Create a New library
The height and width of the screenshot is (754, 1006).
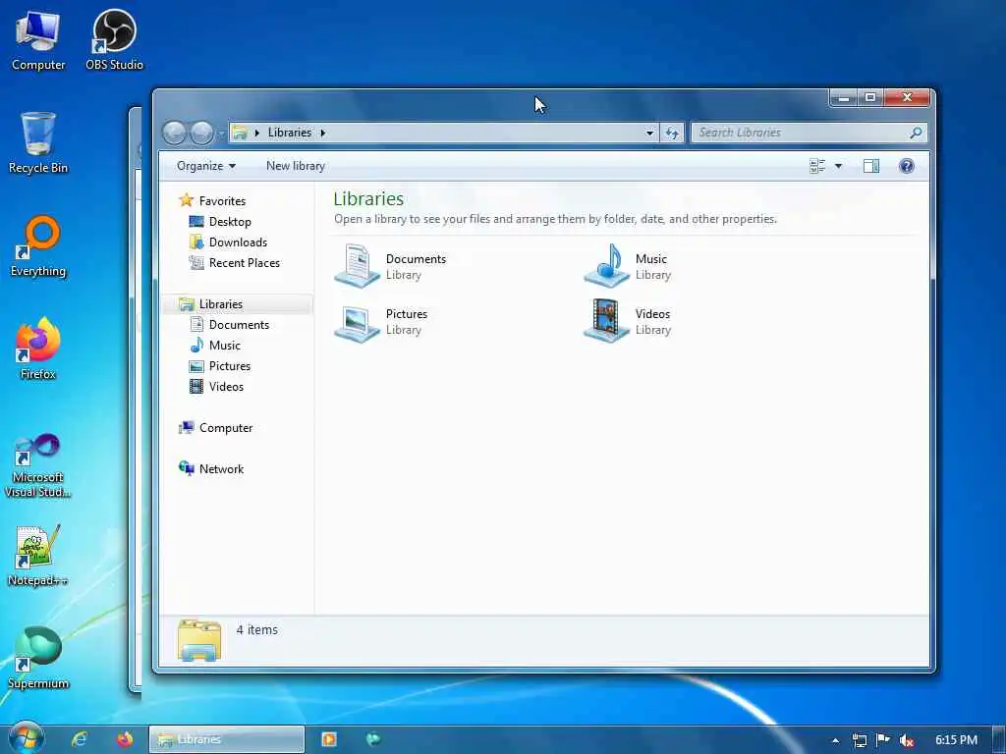point(295,166)
